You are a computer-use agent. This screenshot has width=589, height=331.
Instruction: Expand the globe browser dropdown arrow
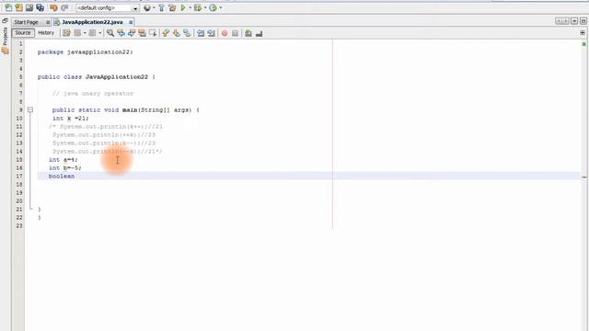154,8
